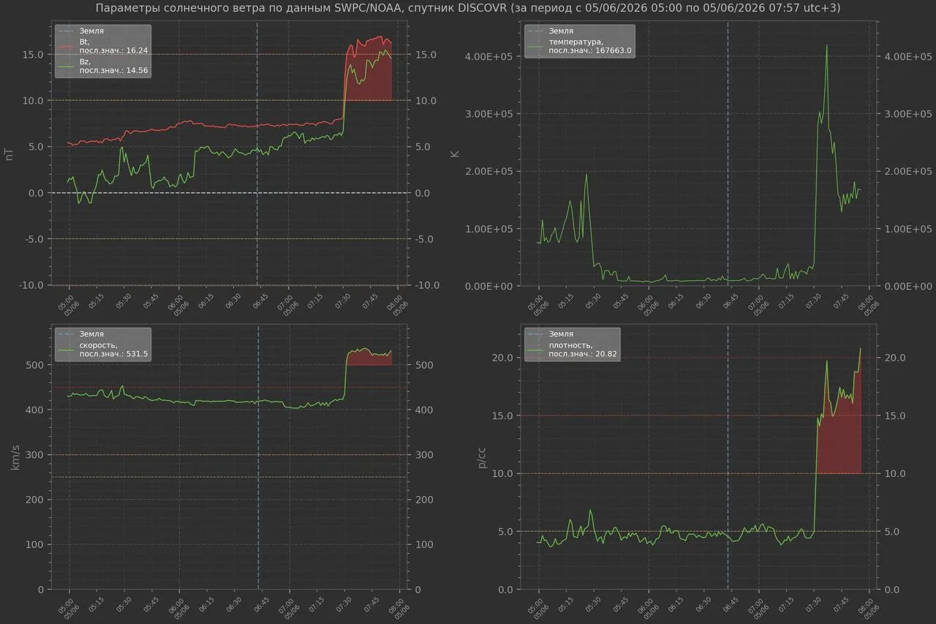Screen dimensions: 936x624
Task: Click the right-axis '200' label of speed chart
Action: click(425, 500)
